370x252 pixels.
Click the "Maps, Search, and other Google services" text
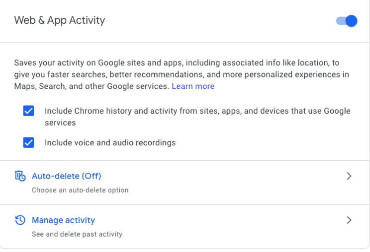pos(92,86)
